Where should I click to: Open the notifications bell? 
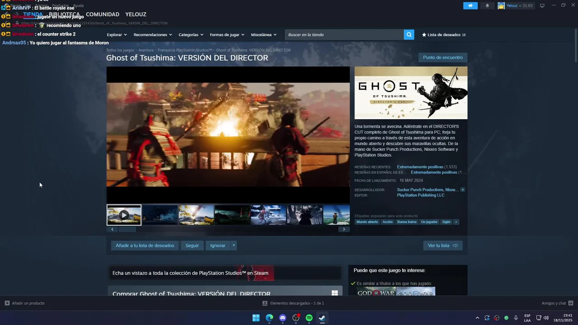pos(487,5)
